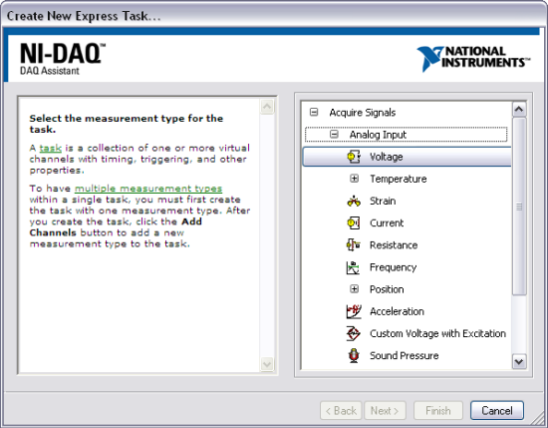This screenshot has height=428, width=548.
Task: Click the Strain gauge icon
Action: click(x=354, y=201)
